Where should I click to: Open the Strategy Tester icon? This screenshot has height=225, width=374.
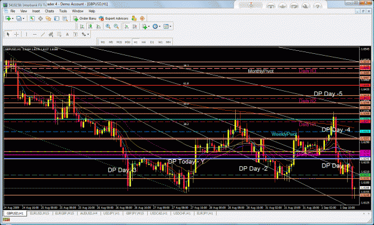click(x=65, y=19)
